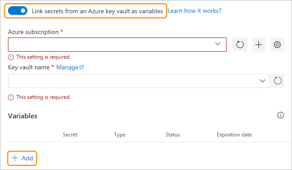Expand the Key vault name dropdown chevron
Image resolution: width=292 pixels, height=170 pixels.
point(262,81)
